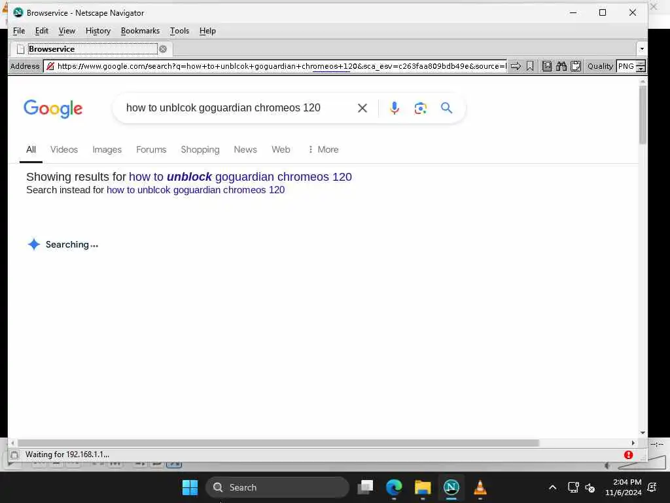
Task: Click the bookmark this page icon
Action: (530, 66)
